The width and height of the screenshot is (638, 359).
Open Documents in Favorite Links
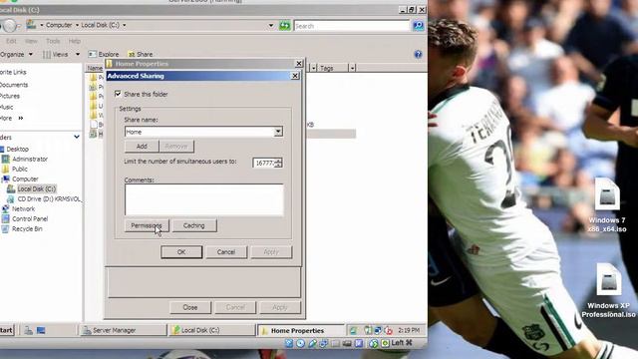(x=14, y=85)
